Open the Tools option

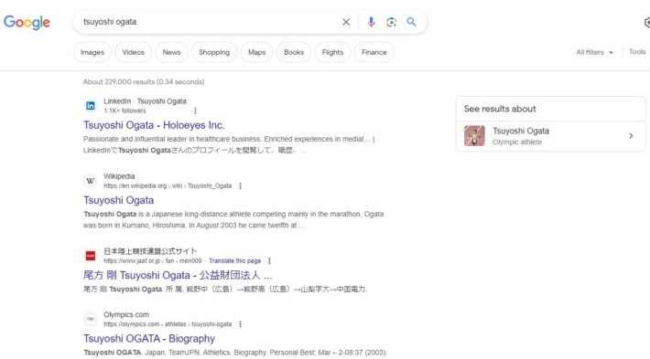point(637,52)
